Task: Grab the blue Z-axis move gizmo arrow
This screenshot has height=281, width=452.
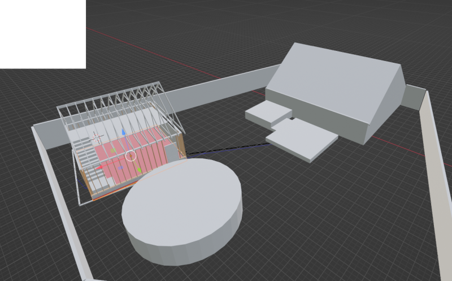Action: [x=123, y=132]
